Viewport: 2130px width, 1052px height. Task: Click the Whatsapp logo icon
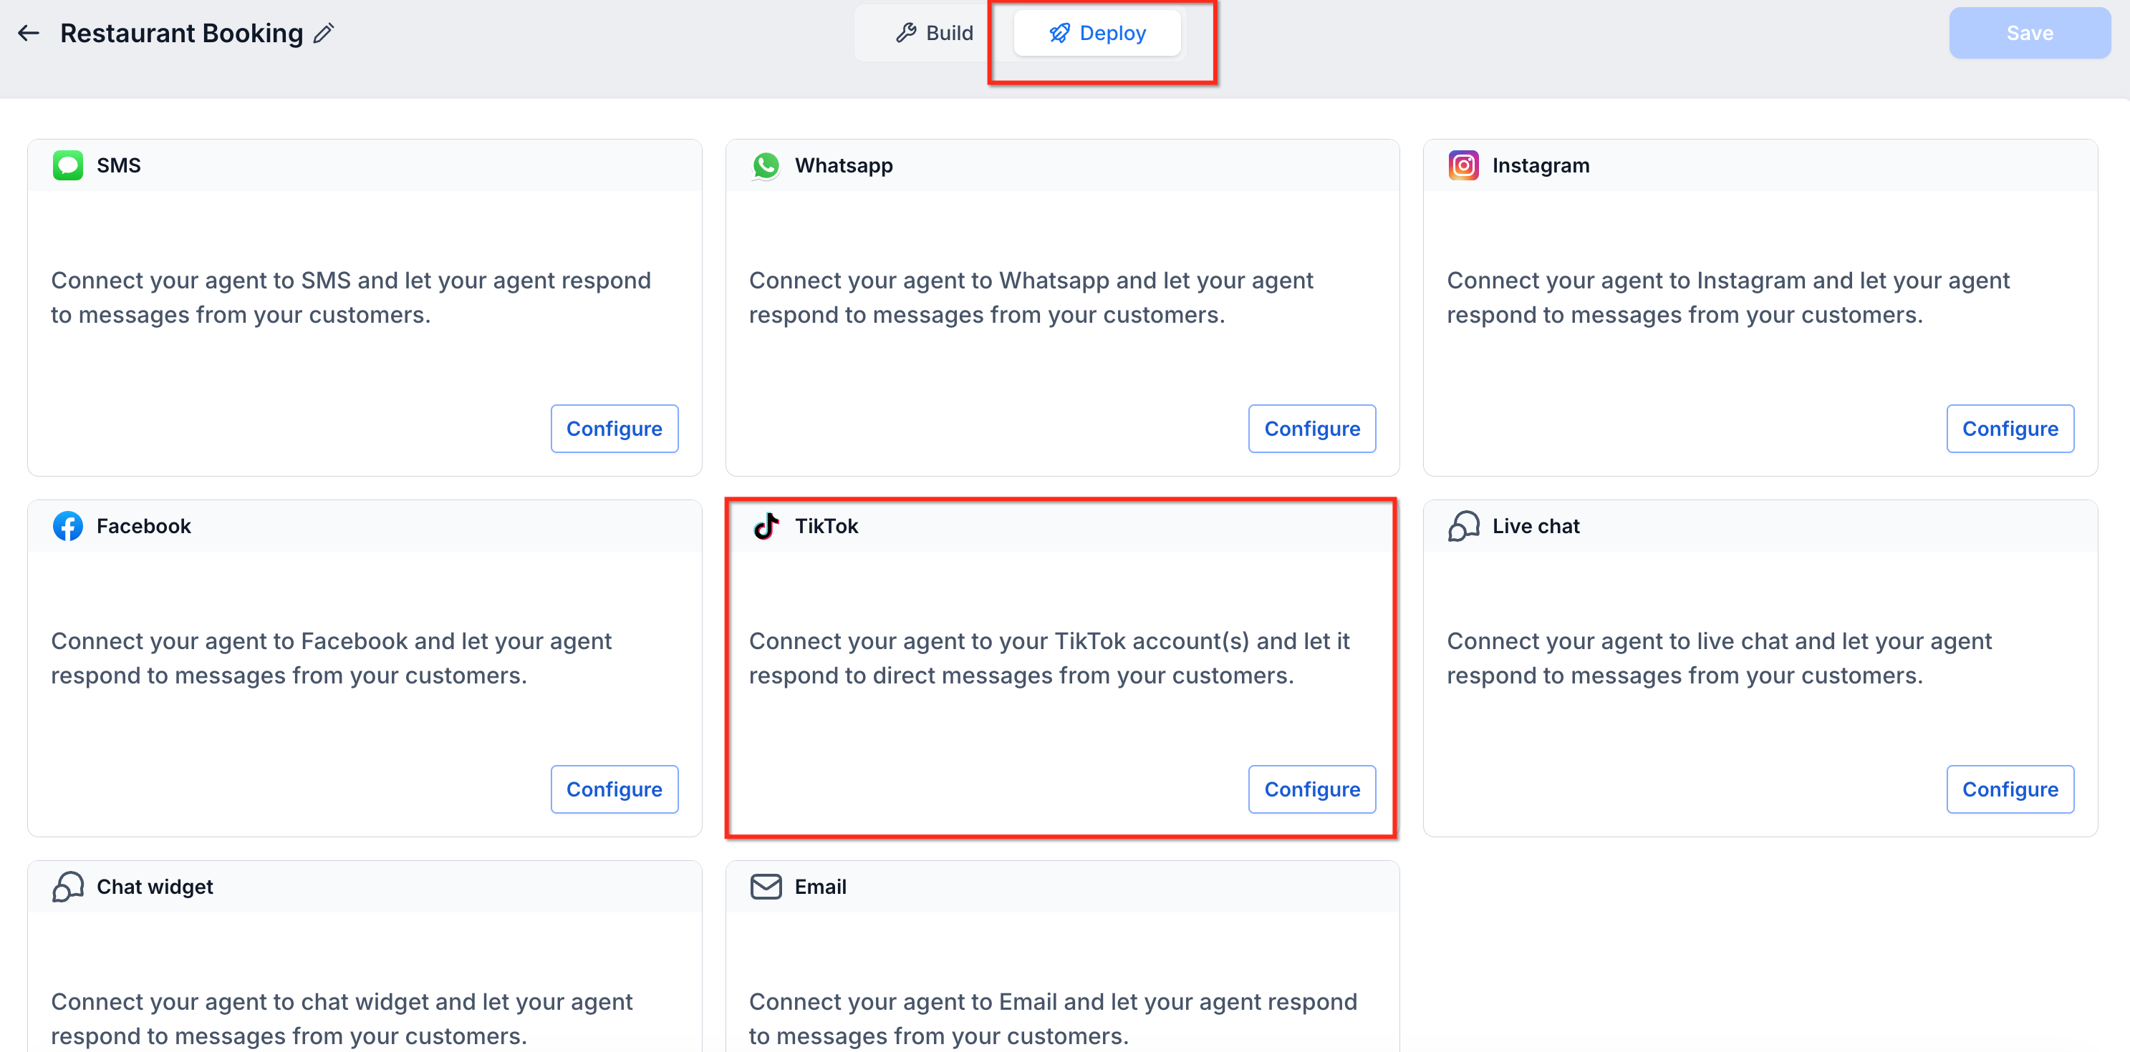766,165
